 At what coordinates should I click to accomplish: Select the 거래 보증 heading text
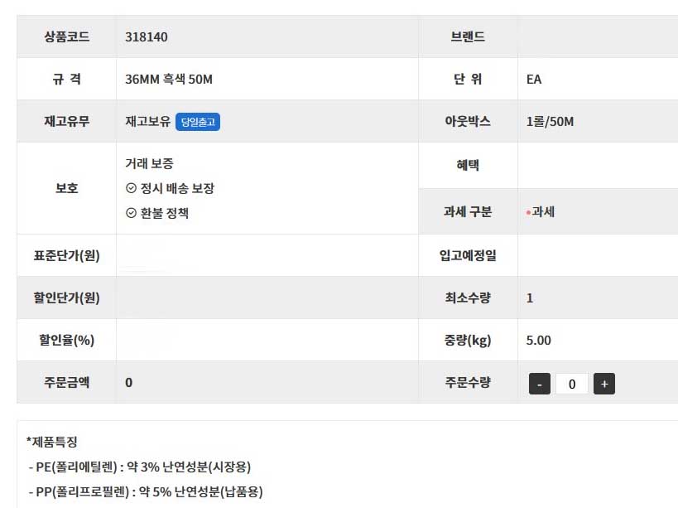(149, 164)
